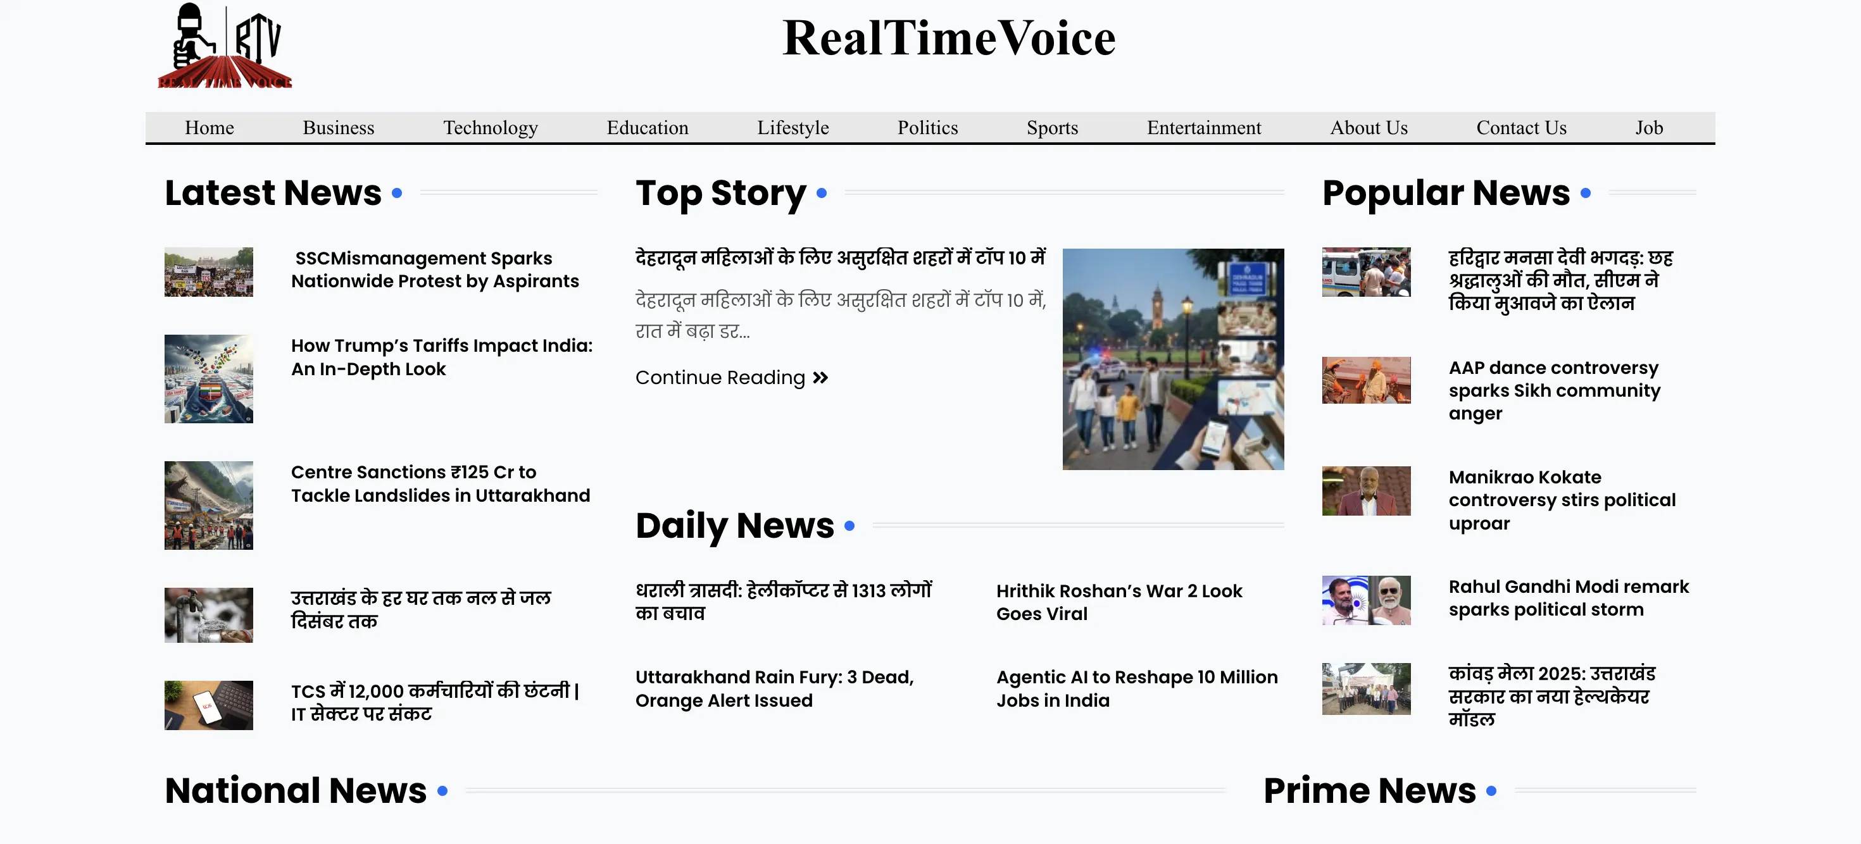Click the Dehradun story excerpt paragraph
Screen dimensions: 1861x844
(x=841, y=316)
